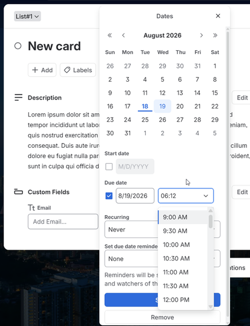250x326 pixels.
Task: Jump to next year double-chevron icon
Action: point(215,35)
